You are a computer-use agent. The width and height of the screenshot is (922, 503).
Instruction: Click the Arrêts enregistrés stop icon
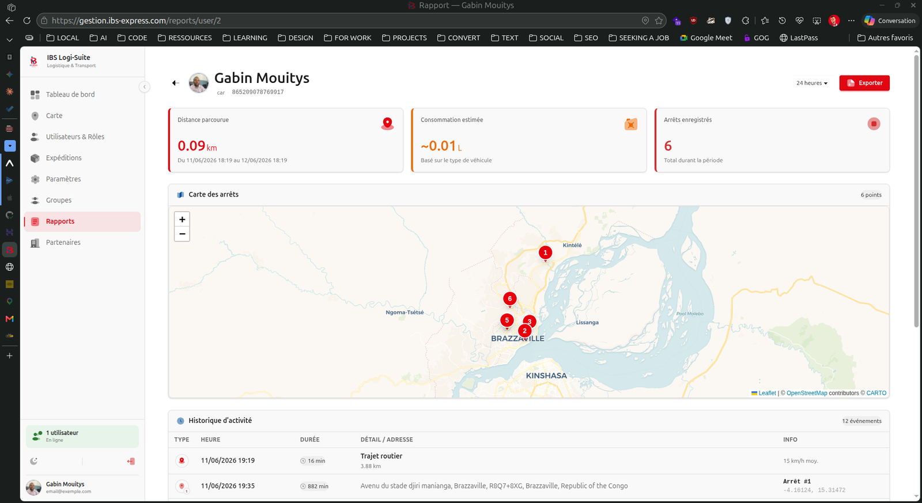(x=874, y=124)
